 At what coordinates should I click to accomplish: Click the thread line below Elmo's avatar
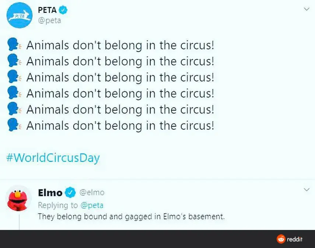(x=19, y=222)
